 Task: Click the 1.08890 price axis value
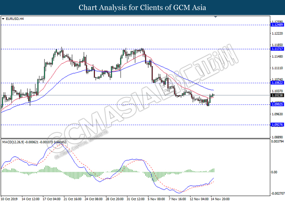click(x=277, y=137)
